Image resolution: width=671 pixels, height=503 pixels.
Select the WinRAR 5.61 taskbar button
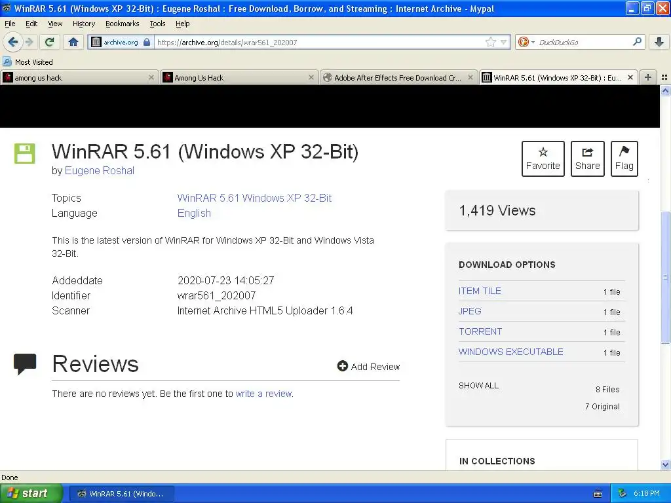121,494
